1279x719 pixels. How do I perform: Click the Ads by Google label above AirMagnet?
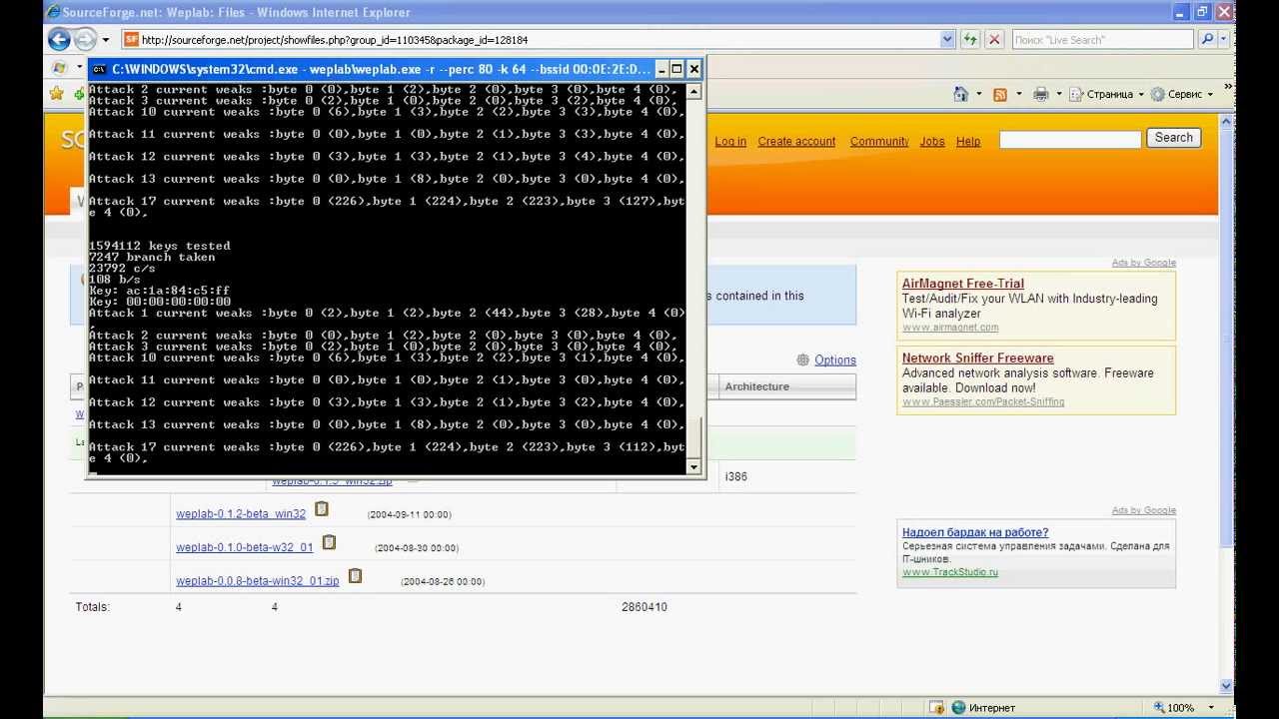pyautogui.click(x=1144, y=263)
